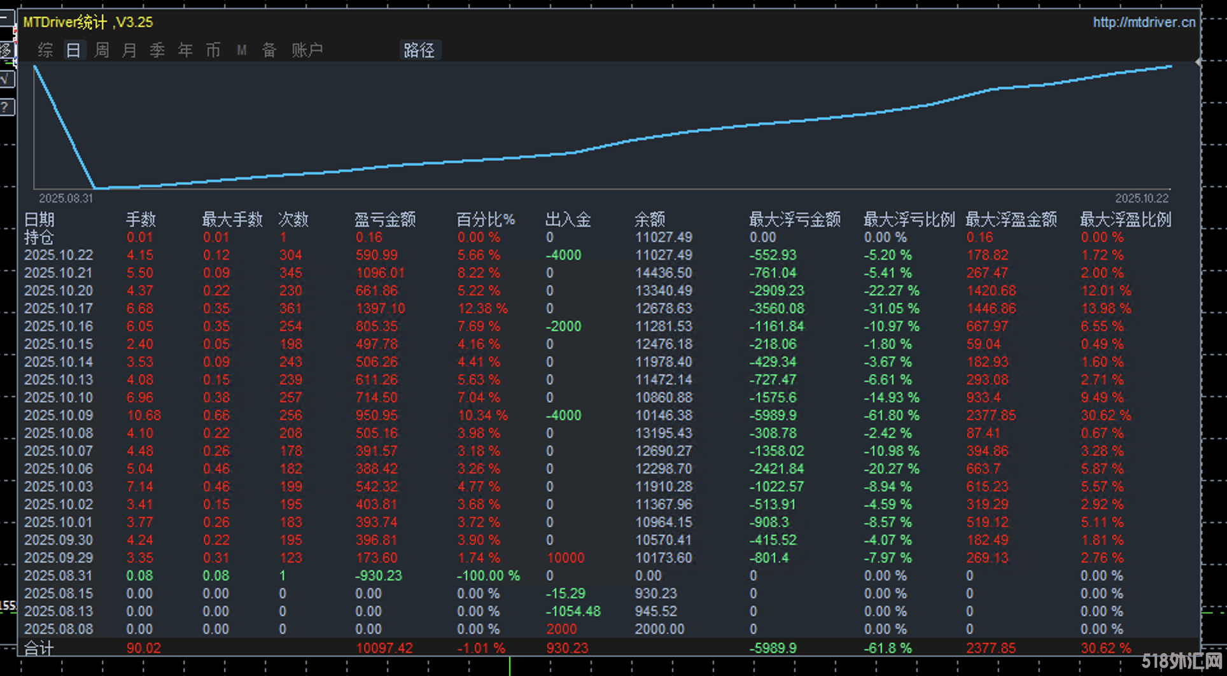
Task: Click the 盈亏金额 column header
Action: coord(384,220)
